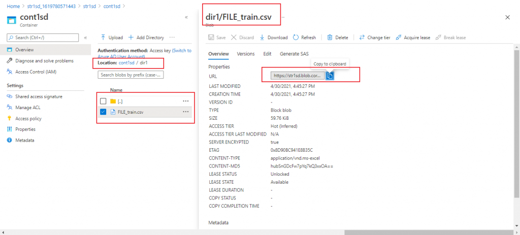Image resolution: width=520 pixels, height=235 pixels.
Task: Click Change tier in the toolbar
Action: click(375, 38)
